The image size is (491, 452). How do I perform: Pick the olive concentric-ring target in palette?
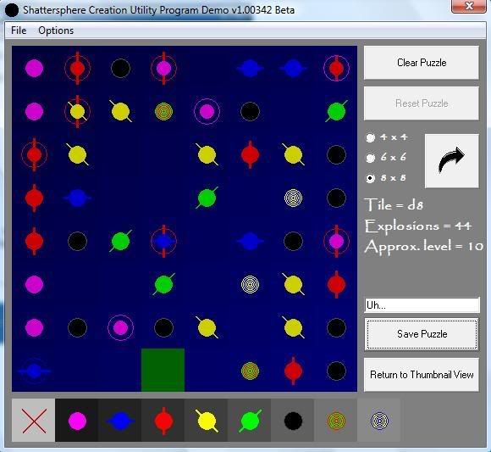pos(336,421)
